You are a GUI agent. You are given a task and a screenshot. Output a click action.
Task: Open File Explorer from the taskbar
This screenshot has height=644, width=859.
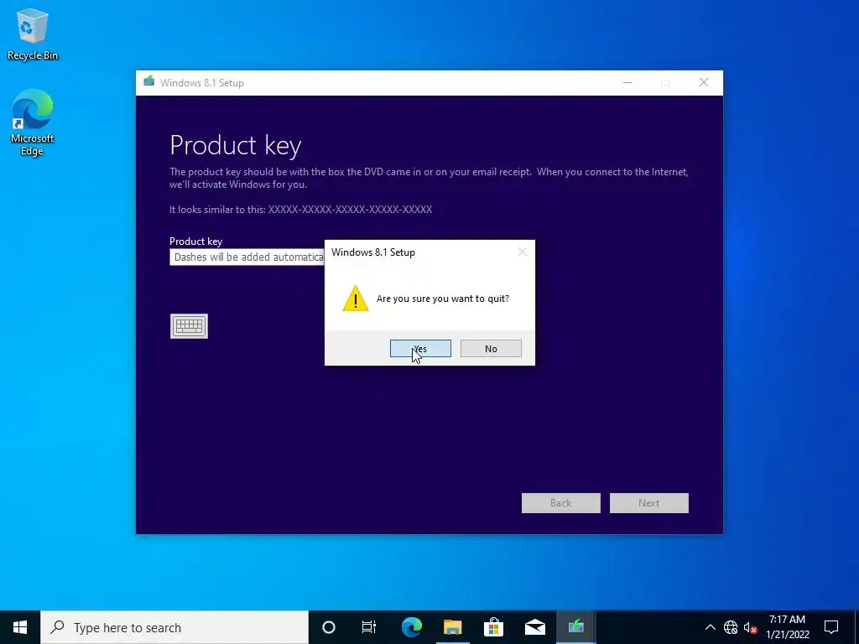[452, 627]
